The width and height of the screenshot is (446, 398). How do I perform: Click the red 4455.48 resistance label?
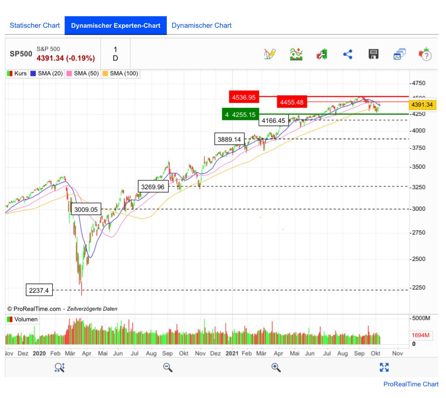coord(292,102)
